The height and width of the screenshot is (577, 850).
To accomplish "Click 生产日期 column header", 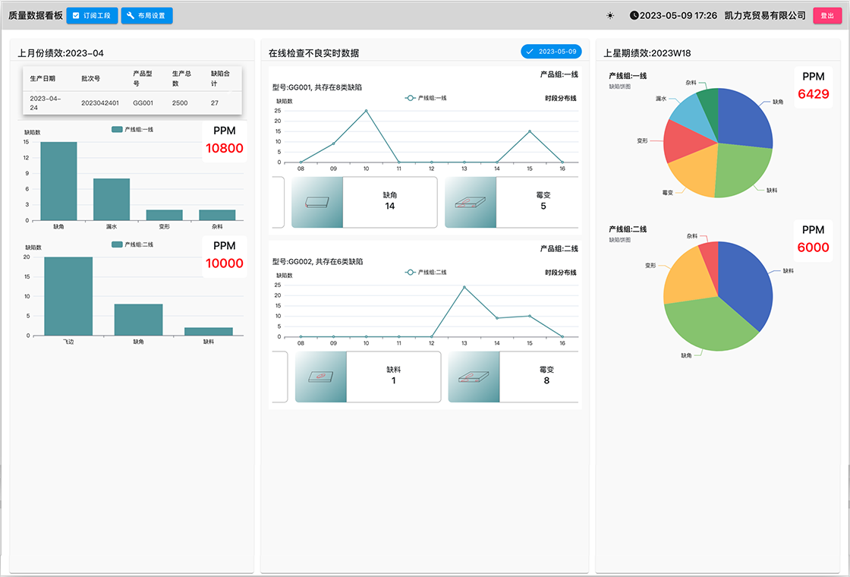I will click(42, 79).
